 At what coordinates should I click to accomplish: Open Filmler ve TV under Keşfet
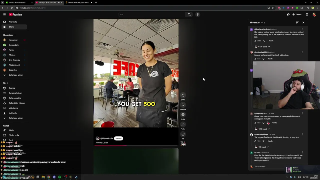[x=14, y=135]
